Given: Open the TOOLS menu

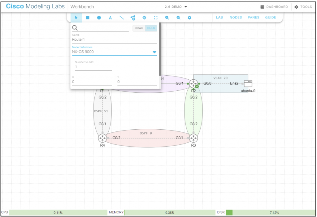Looking at the screenshot, I should click(303, 6).
